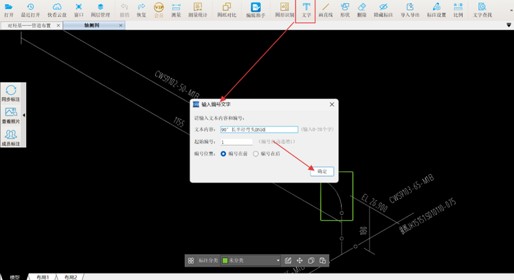This screenshot has width=514, height=280.
Task: Click the 比例 scale tool
Action: [x=458, y=10]
